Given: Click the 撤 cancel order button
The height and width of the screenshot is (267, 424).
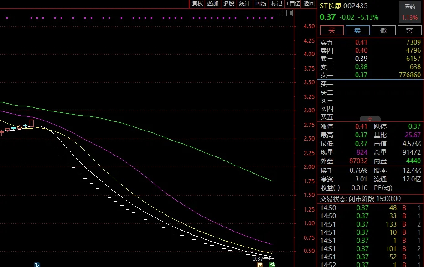Looking at the screenshot, I should [384, 30].
